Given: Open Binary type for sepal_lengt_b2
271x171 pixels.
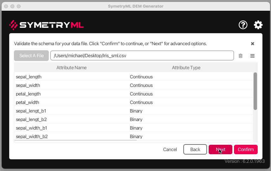Looking at the screenshot, I should [x=136, y=119].
